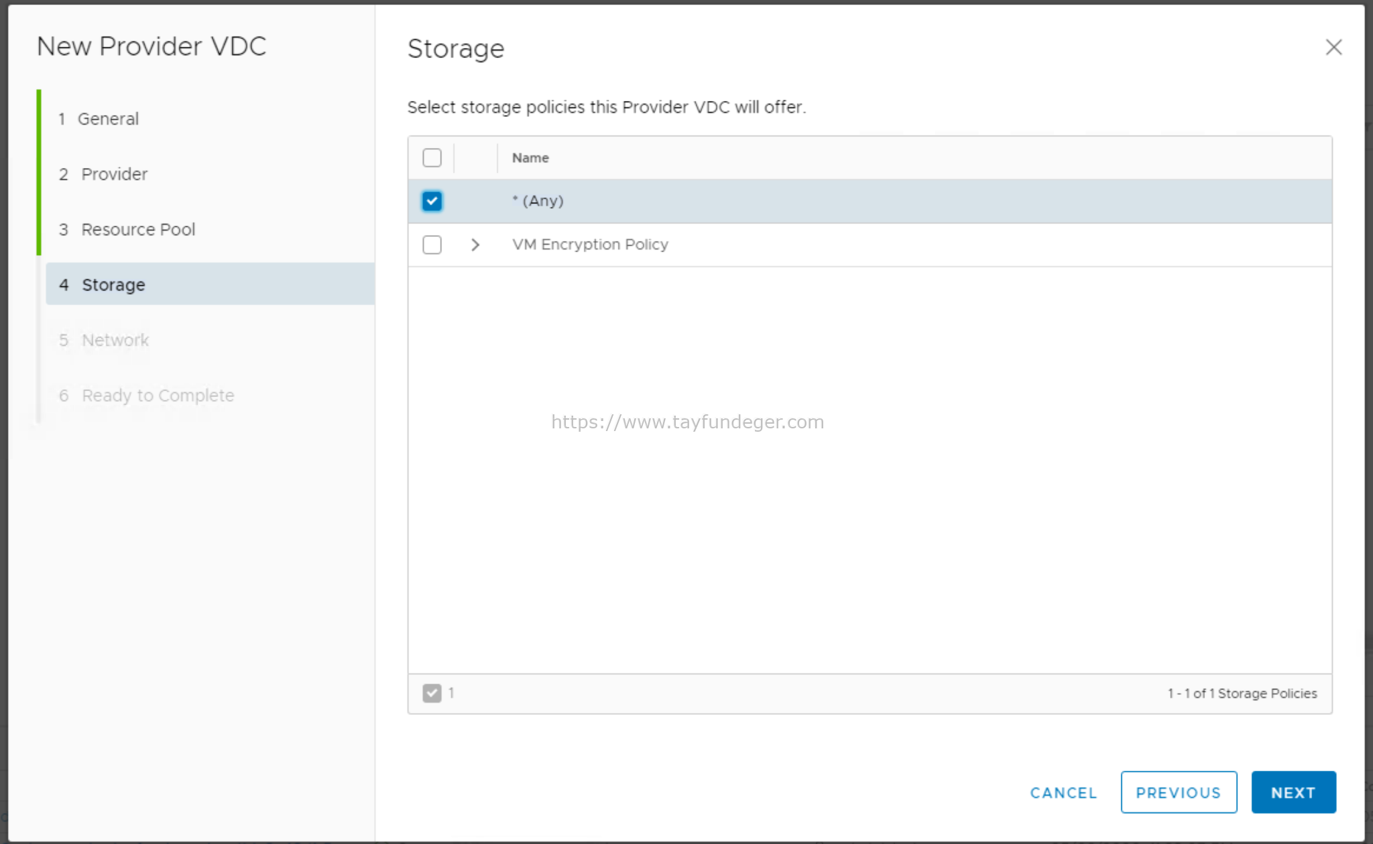
Task: Navigate to Ready to Complete step
Action: (x=158, y=396)
